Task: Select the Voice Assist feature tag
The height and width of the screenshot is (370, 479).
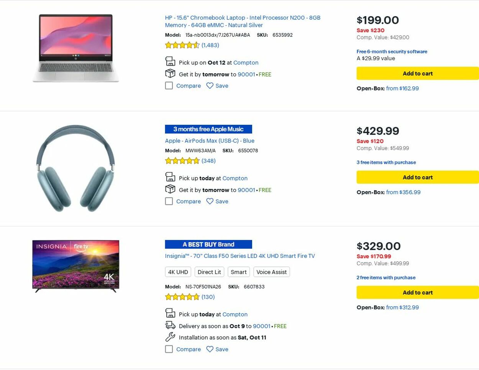Action: 271,272
